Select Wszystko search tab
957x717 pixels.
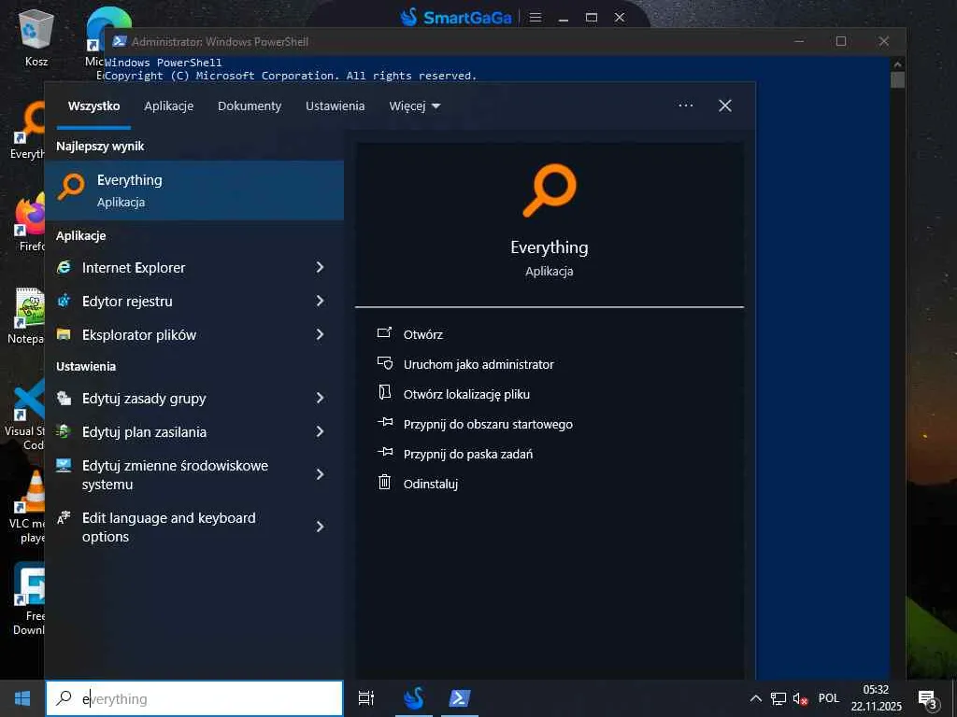tap(94, 106)
